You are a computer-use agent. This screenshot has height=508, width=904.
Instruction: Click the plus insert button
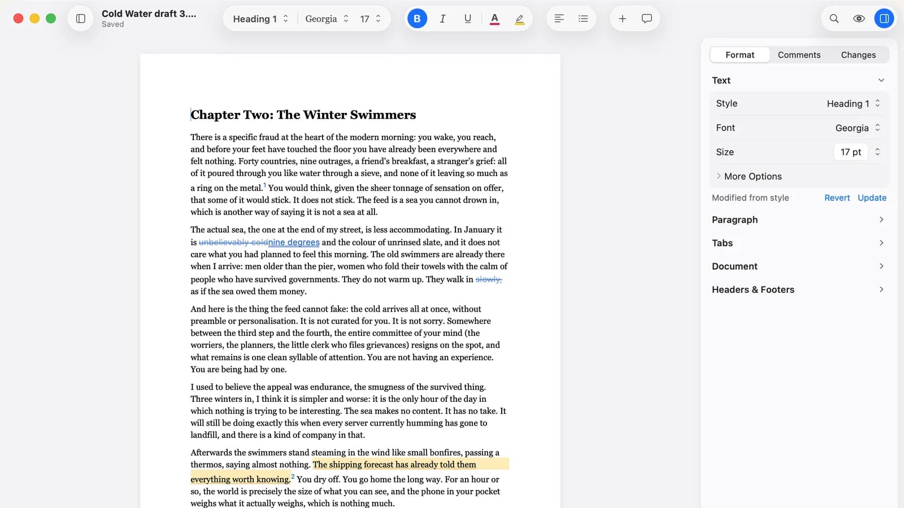622,19
